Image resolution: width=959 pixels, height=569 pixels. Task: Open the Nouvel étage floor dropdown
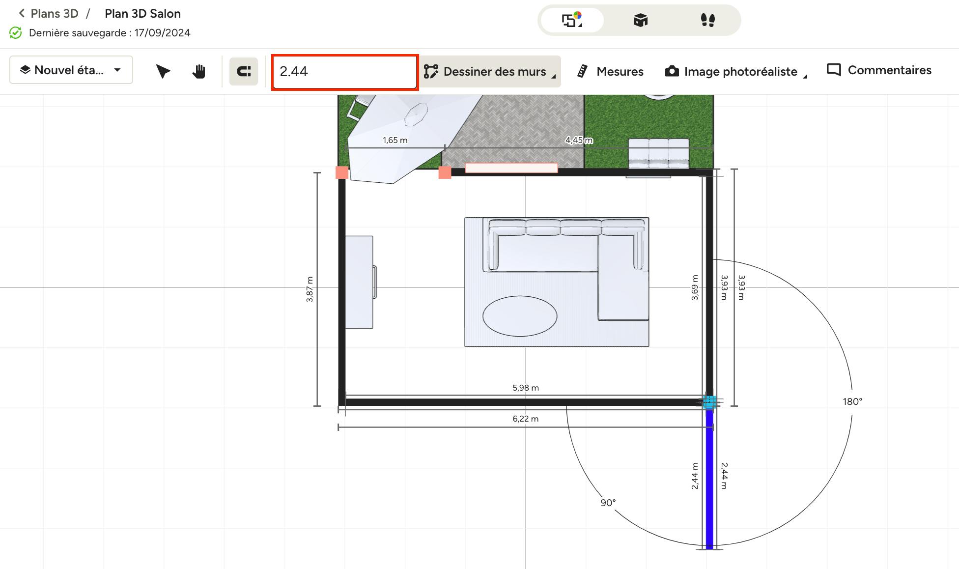[71, 70]
